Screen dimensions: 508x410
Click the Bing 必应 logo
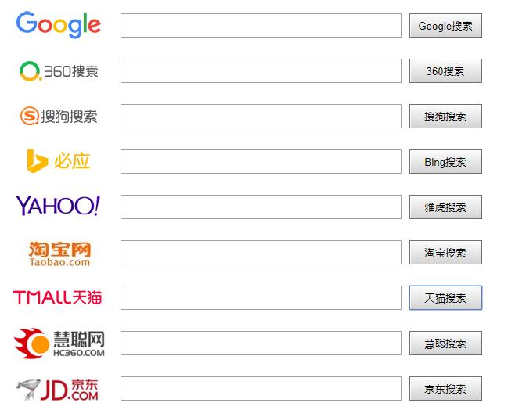[x=59, y=161]
